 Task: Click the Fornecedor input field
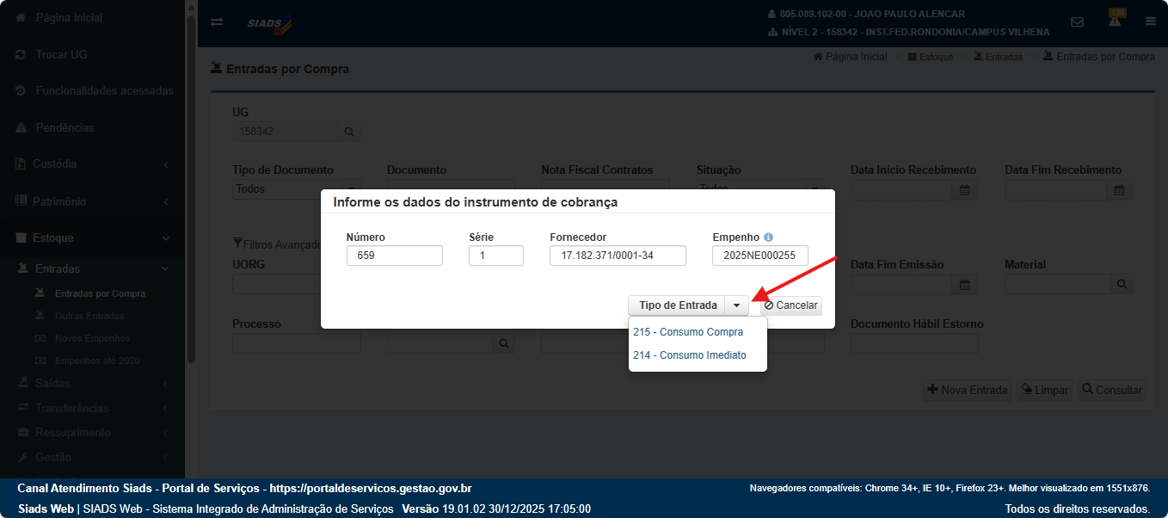tap(617, 256)
